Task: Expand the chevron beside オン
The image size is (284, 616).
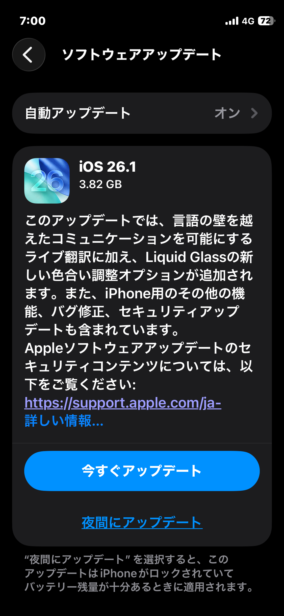Action: (254, 113)
